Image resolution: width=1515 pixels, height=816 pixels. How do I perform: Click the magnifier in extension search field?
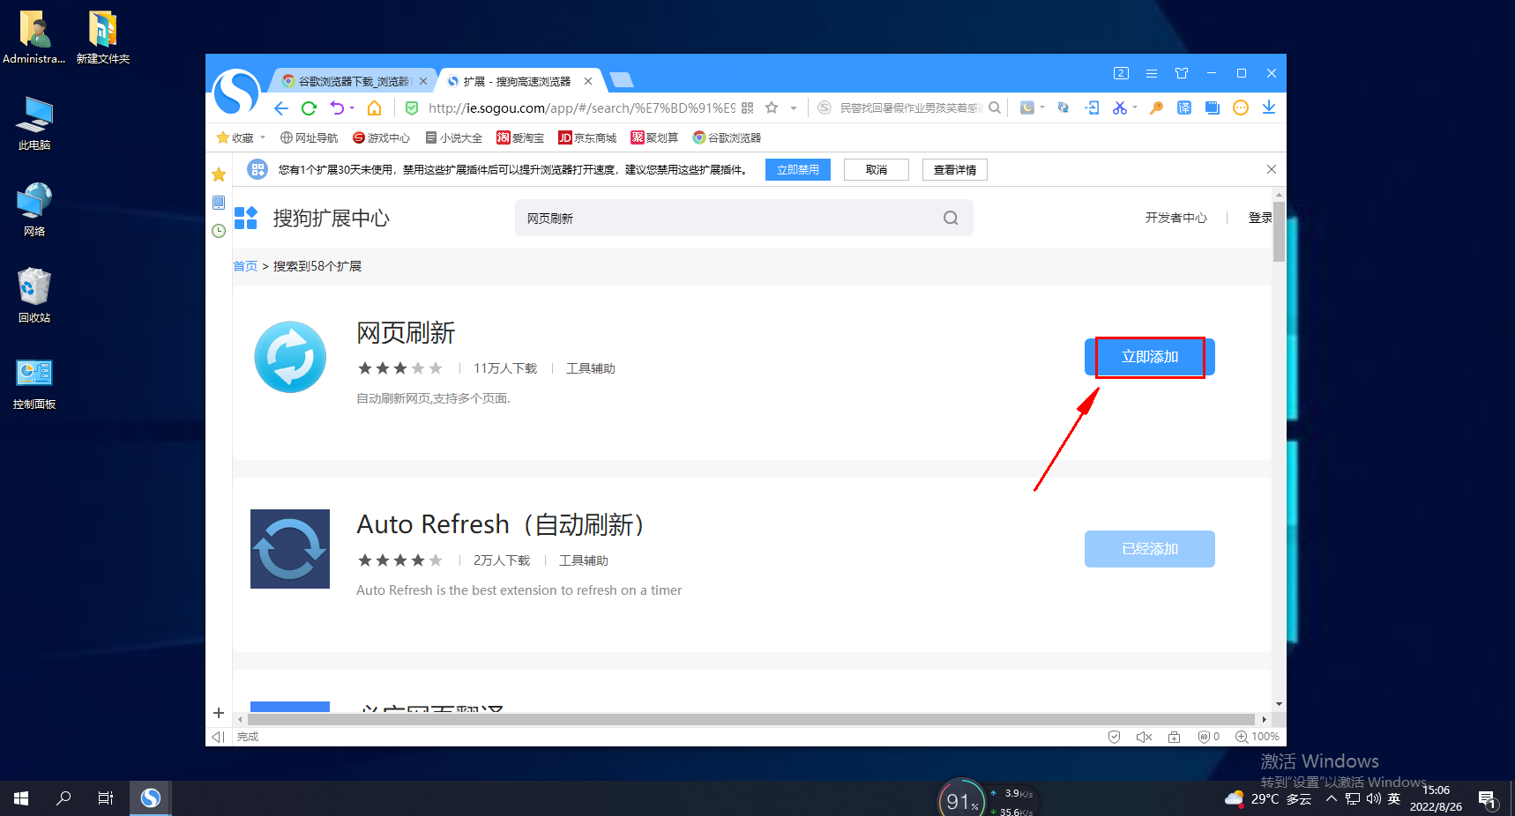[951, 218]
